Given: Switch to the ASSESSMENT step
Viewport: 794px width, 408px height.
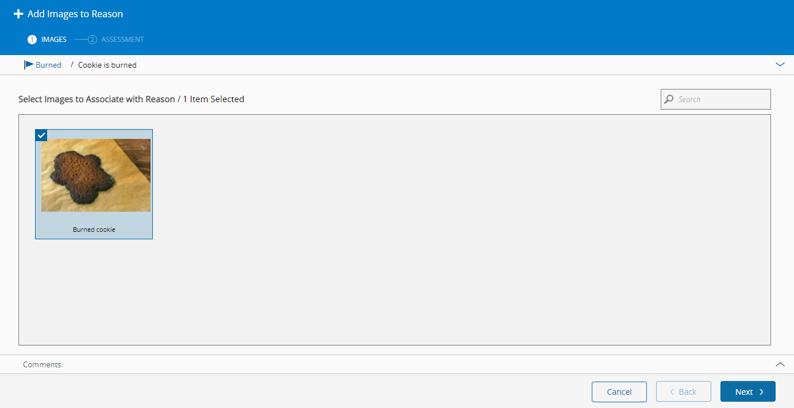Looking at the screenshot, I should (x=122, y=40).
